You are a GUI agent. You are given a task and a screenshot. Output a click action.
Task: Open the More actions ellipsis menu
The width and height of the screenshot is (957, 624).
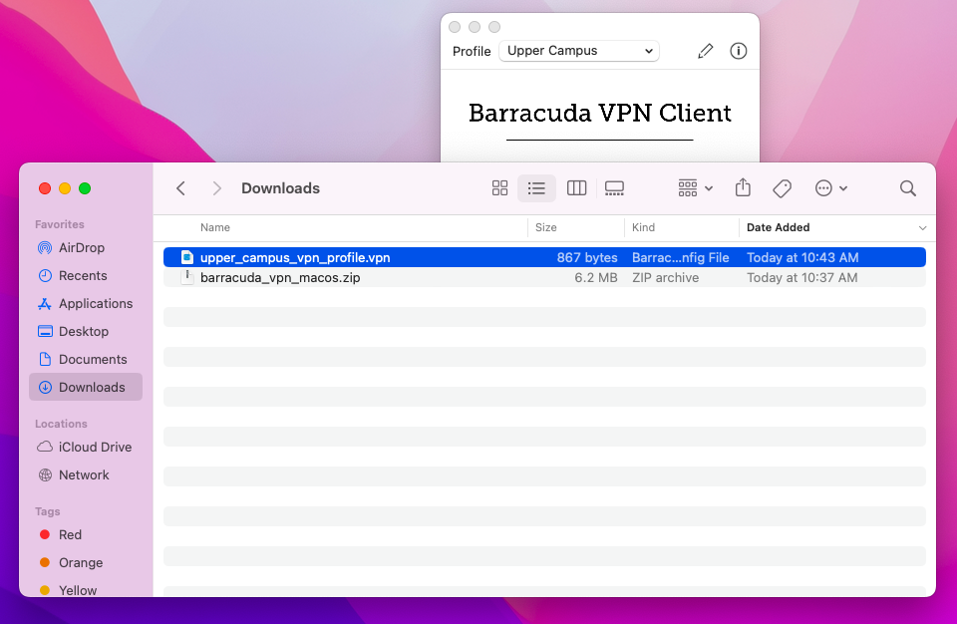pyautogui.click(x=830, y=188)
